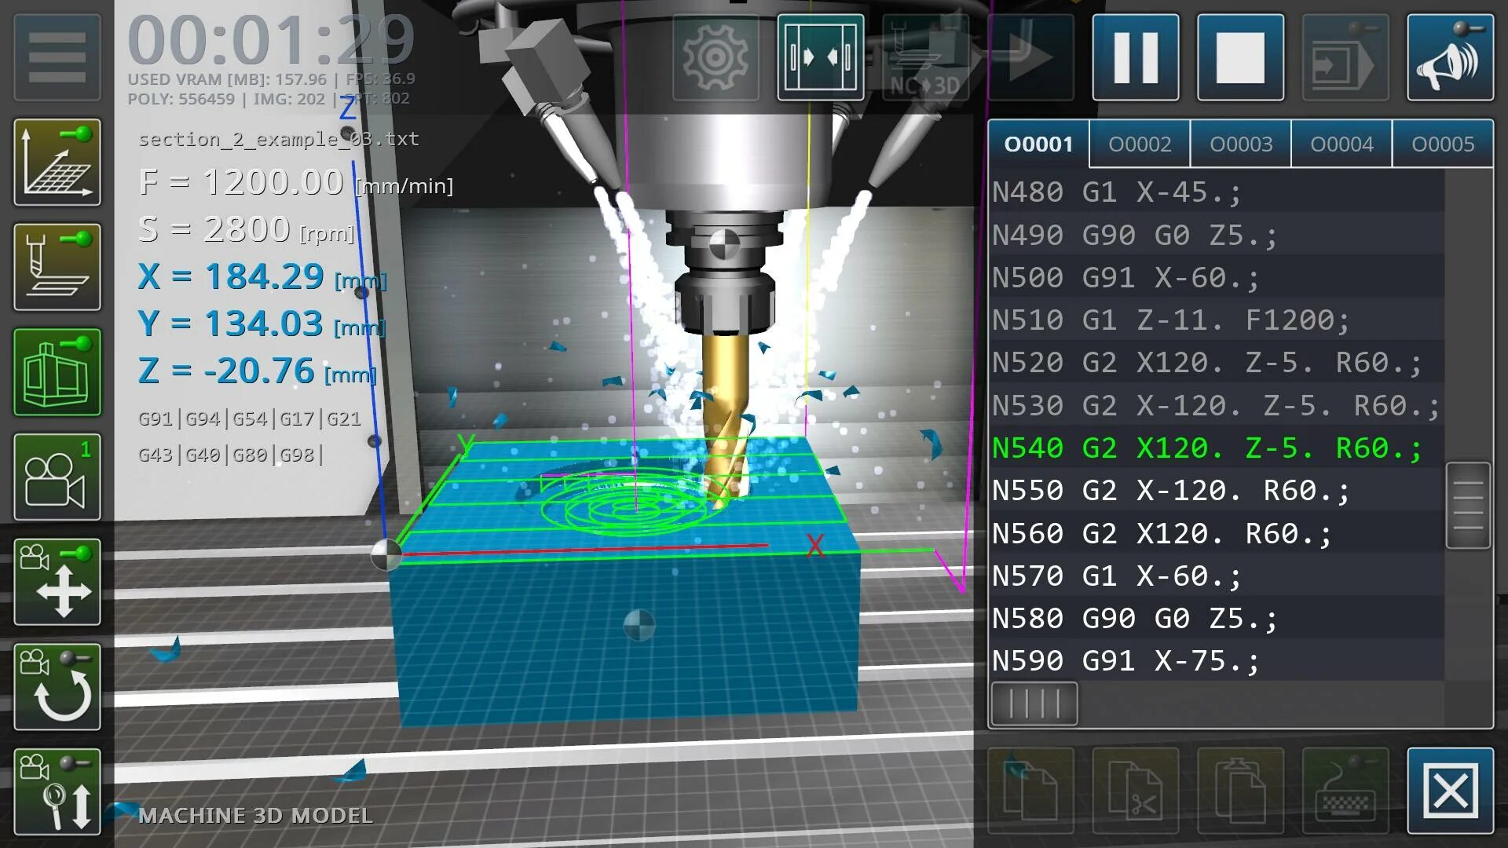Open the hamburger main menu
The height and width of the screenshot is (848, 1508).
coord(57,57)
